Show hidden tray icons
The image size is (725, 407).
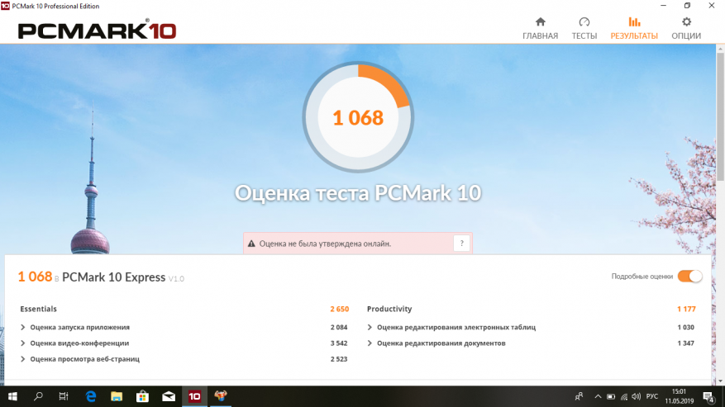click(598, 396)
